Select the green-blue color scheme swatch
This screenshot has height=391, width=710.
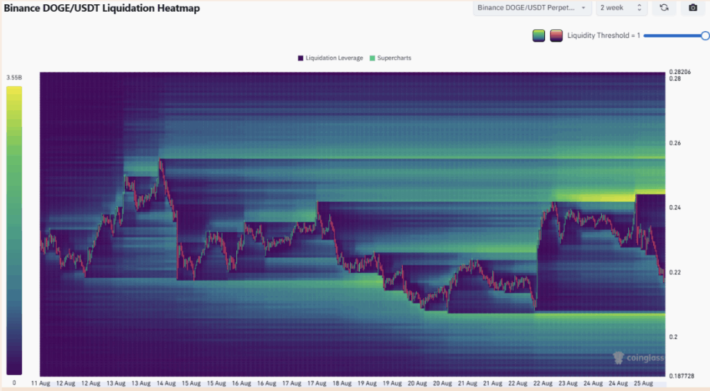[x=538, y=35]
